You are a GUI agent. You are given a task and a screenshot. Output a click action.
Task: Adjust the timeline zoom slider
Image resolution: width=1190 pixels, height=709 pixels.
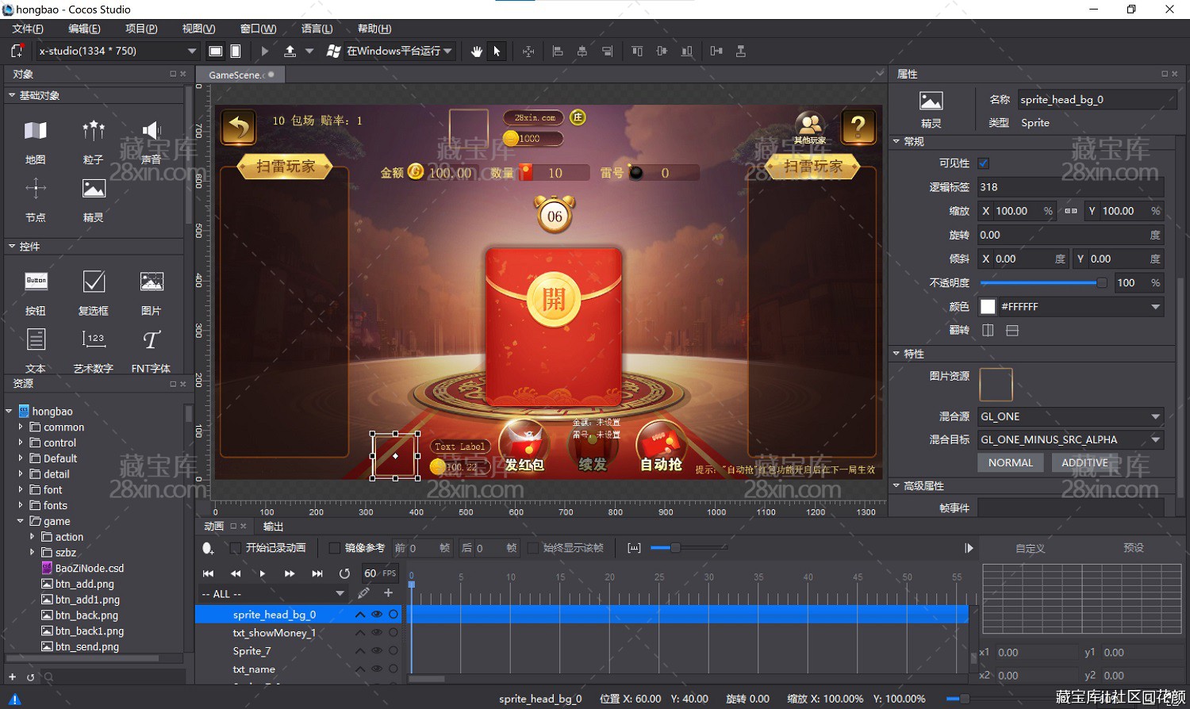(689, 548)
